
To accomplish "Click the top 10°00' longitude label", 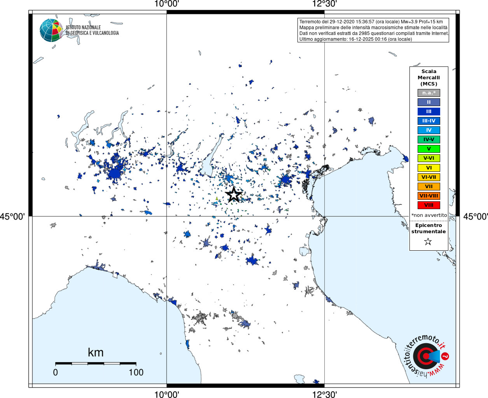I will click(x=166, y=4).
